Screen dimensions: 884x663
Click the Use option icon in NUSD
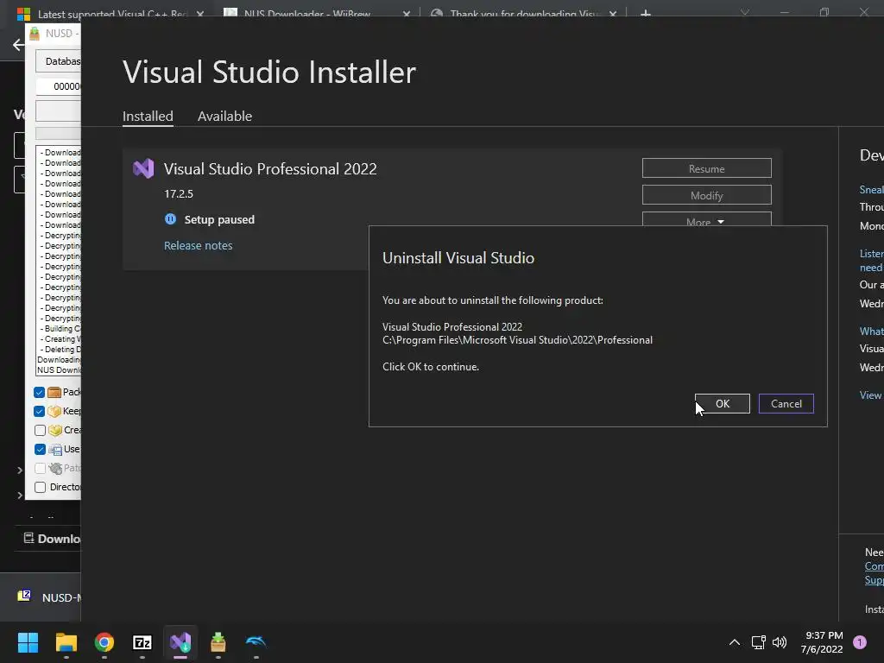[x=55, y=449]
